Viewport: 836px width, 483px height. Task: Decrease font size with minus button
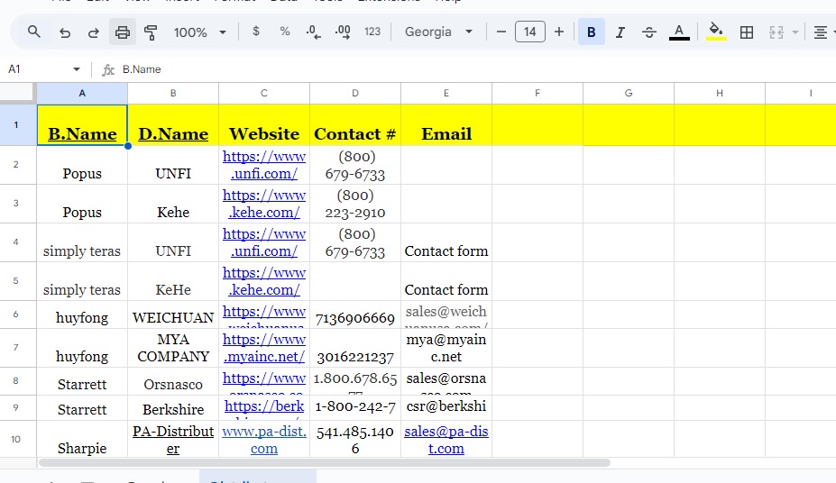[x=501, y=32]
